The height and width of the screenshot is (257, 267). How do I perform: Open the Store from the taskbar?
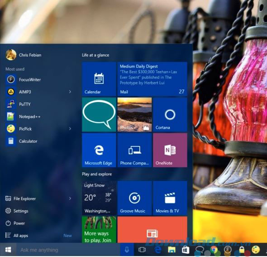(x=186, y=250)
